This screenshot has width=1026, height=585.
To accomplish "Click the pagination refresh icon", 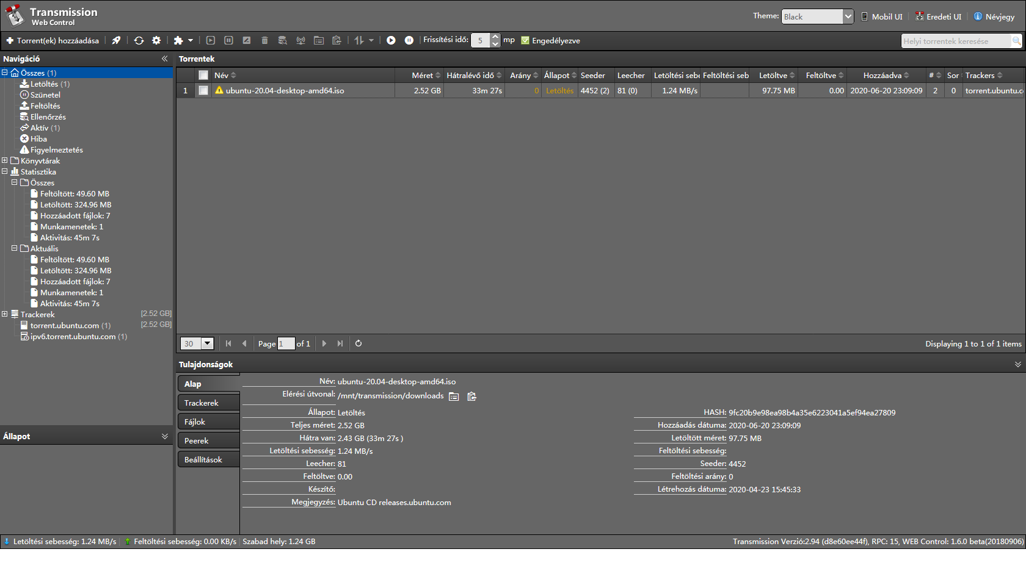I will [358, 343].
